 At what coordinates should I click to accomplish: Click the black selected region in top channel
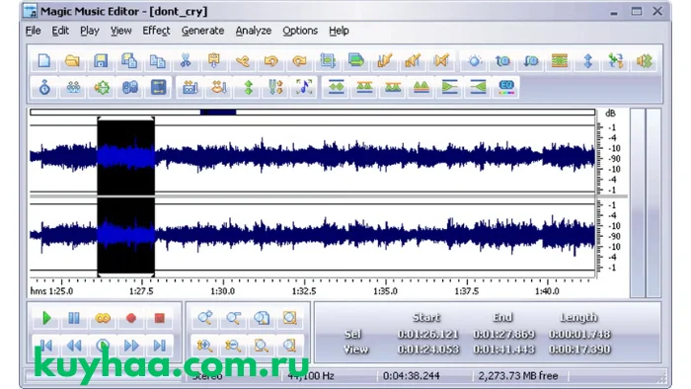(126, 156)
